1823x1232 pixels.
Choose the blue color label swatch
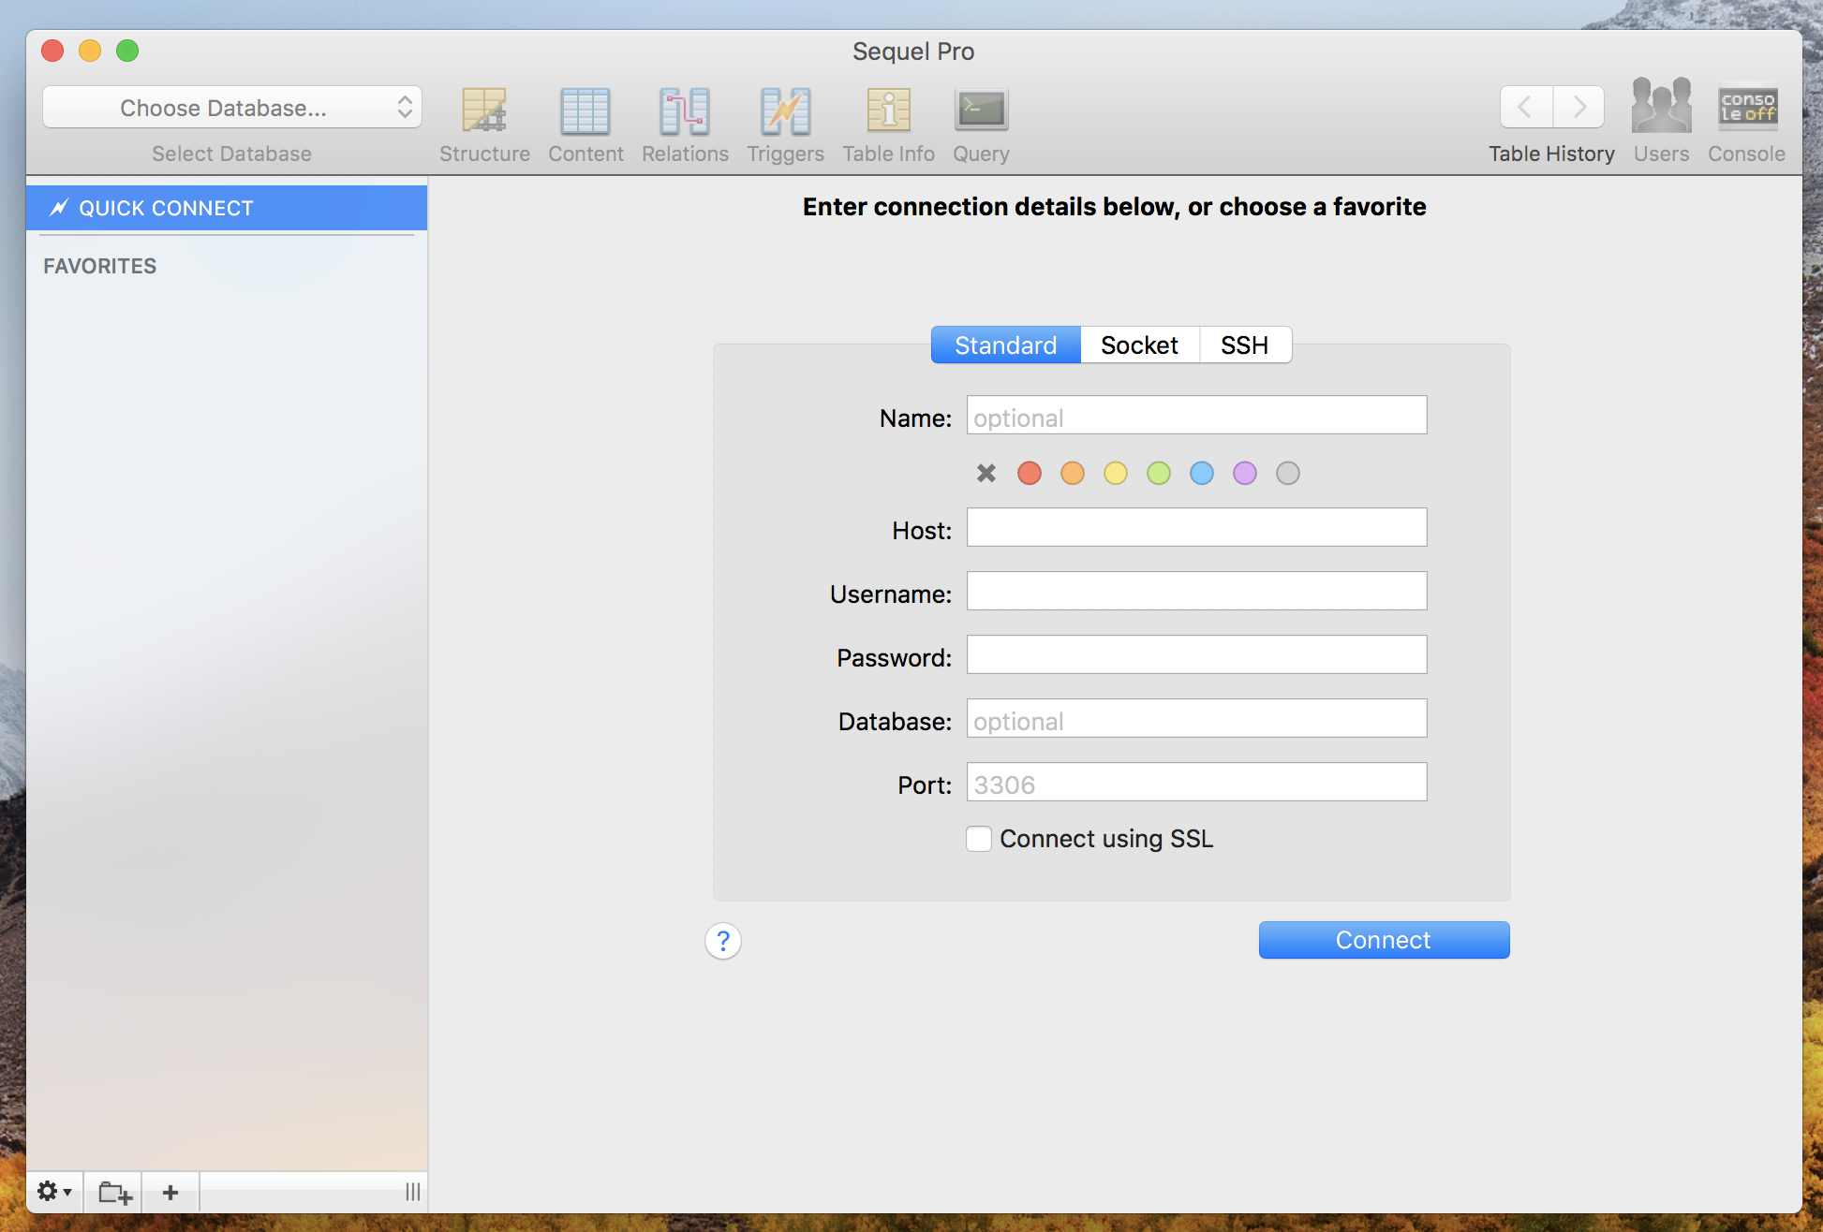point(1202,474)
